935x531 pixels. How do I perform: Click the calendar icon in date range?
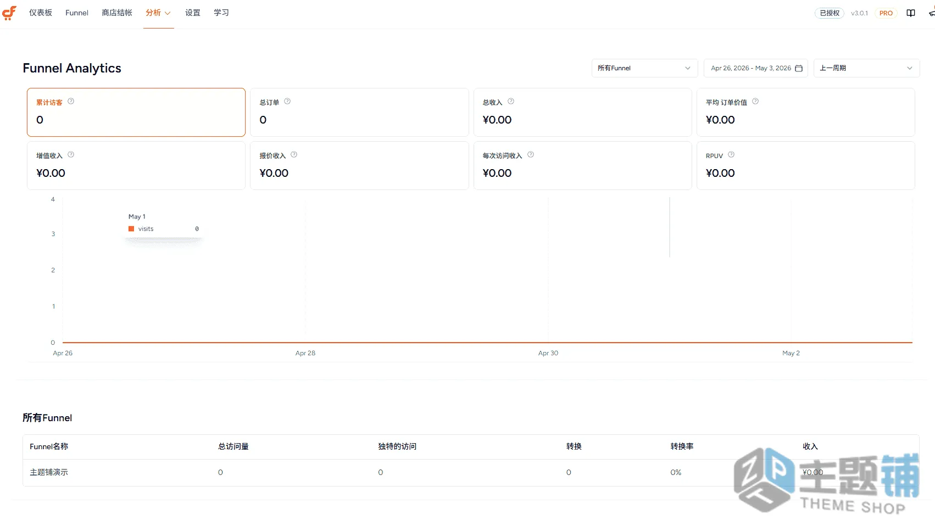[799, 68]
